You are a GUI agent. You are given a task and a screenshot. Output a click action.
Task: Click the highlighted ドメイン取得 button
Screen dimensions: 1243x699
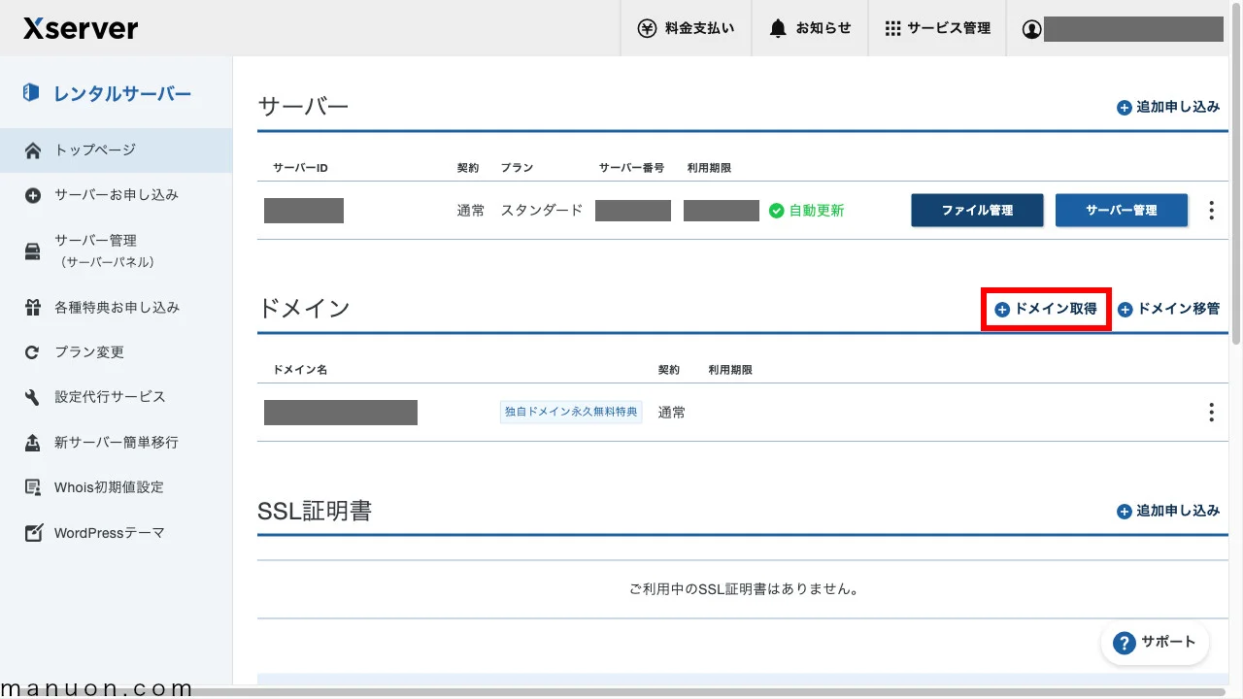1046,309
